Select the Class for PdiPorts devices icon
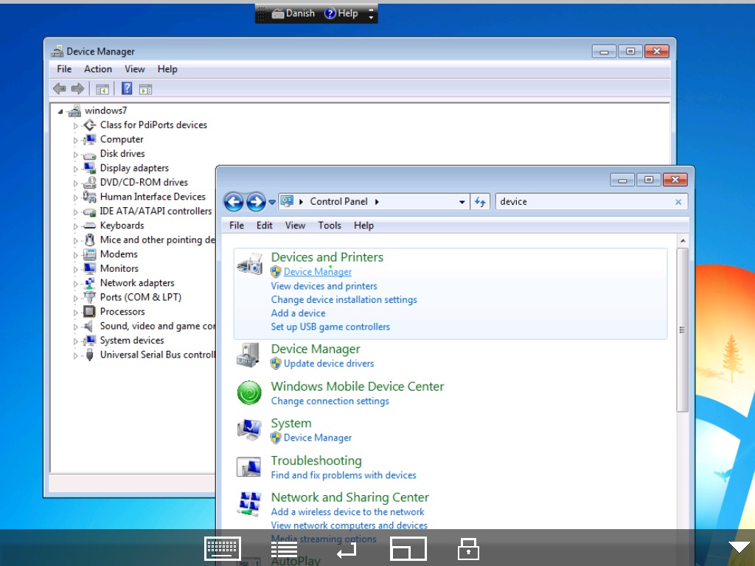This screenshot has height=566, width=755. pyautogui.click(x=89, y=125)
